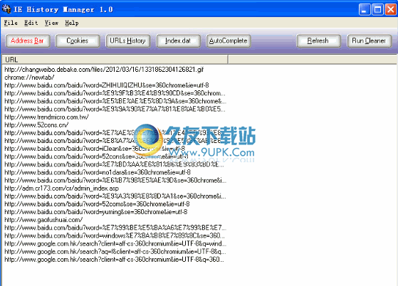398x286 pixels.
Task: Minimize the IE History Manager window
Action: point(365,10)
